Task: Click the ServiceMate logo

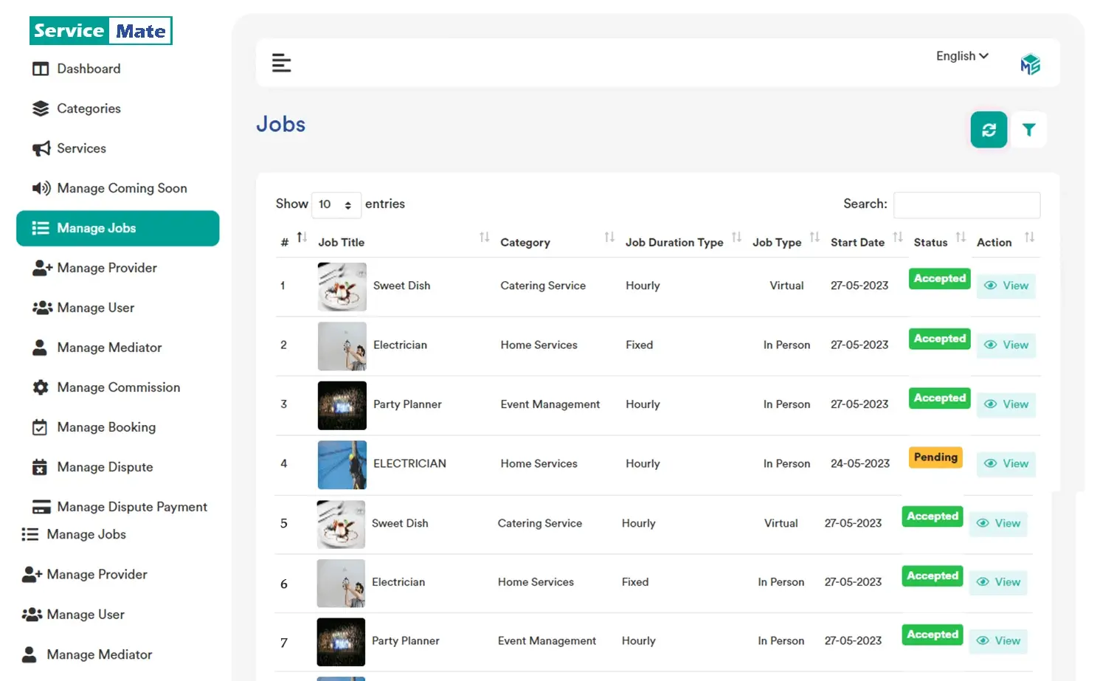Action: point(100,30)
